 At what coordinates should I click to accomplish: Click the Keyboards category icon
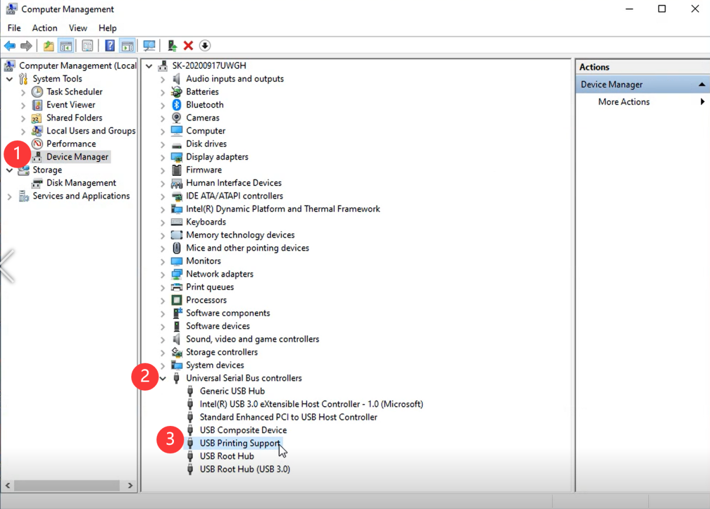pyautogui.click(x=177, y=222)
